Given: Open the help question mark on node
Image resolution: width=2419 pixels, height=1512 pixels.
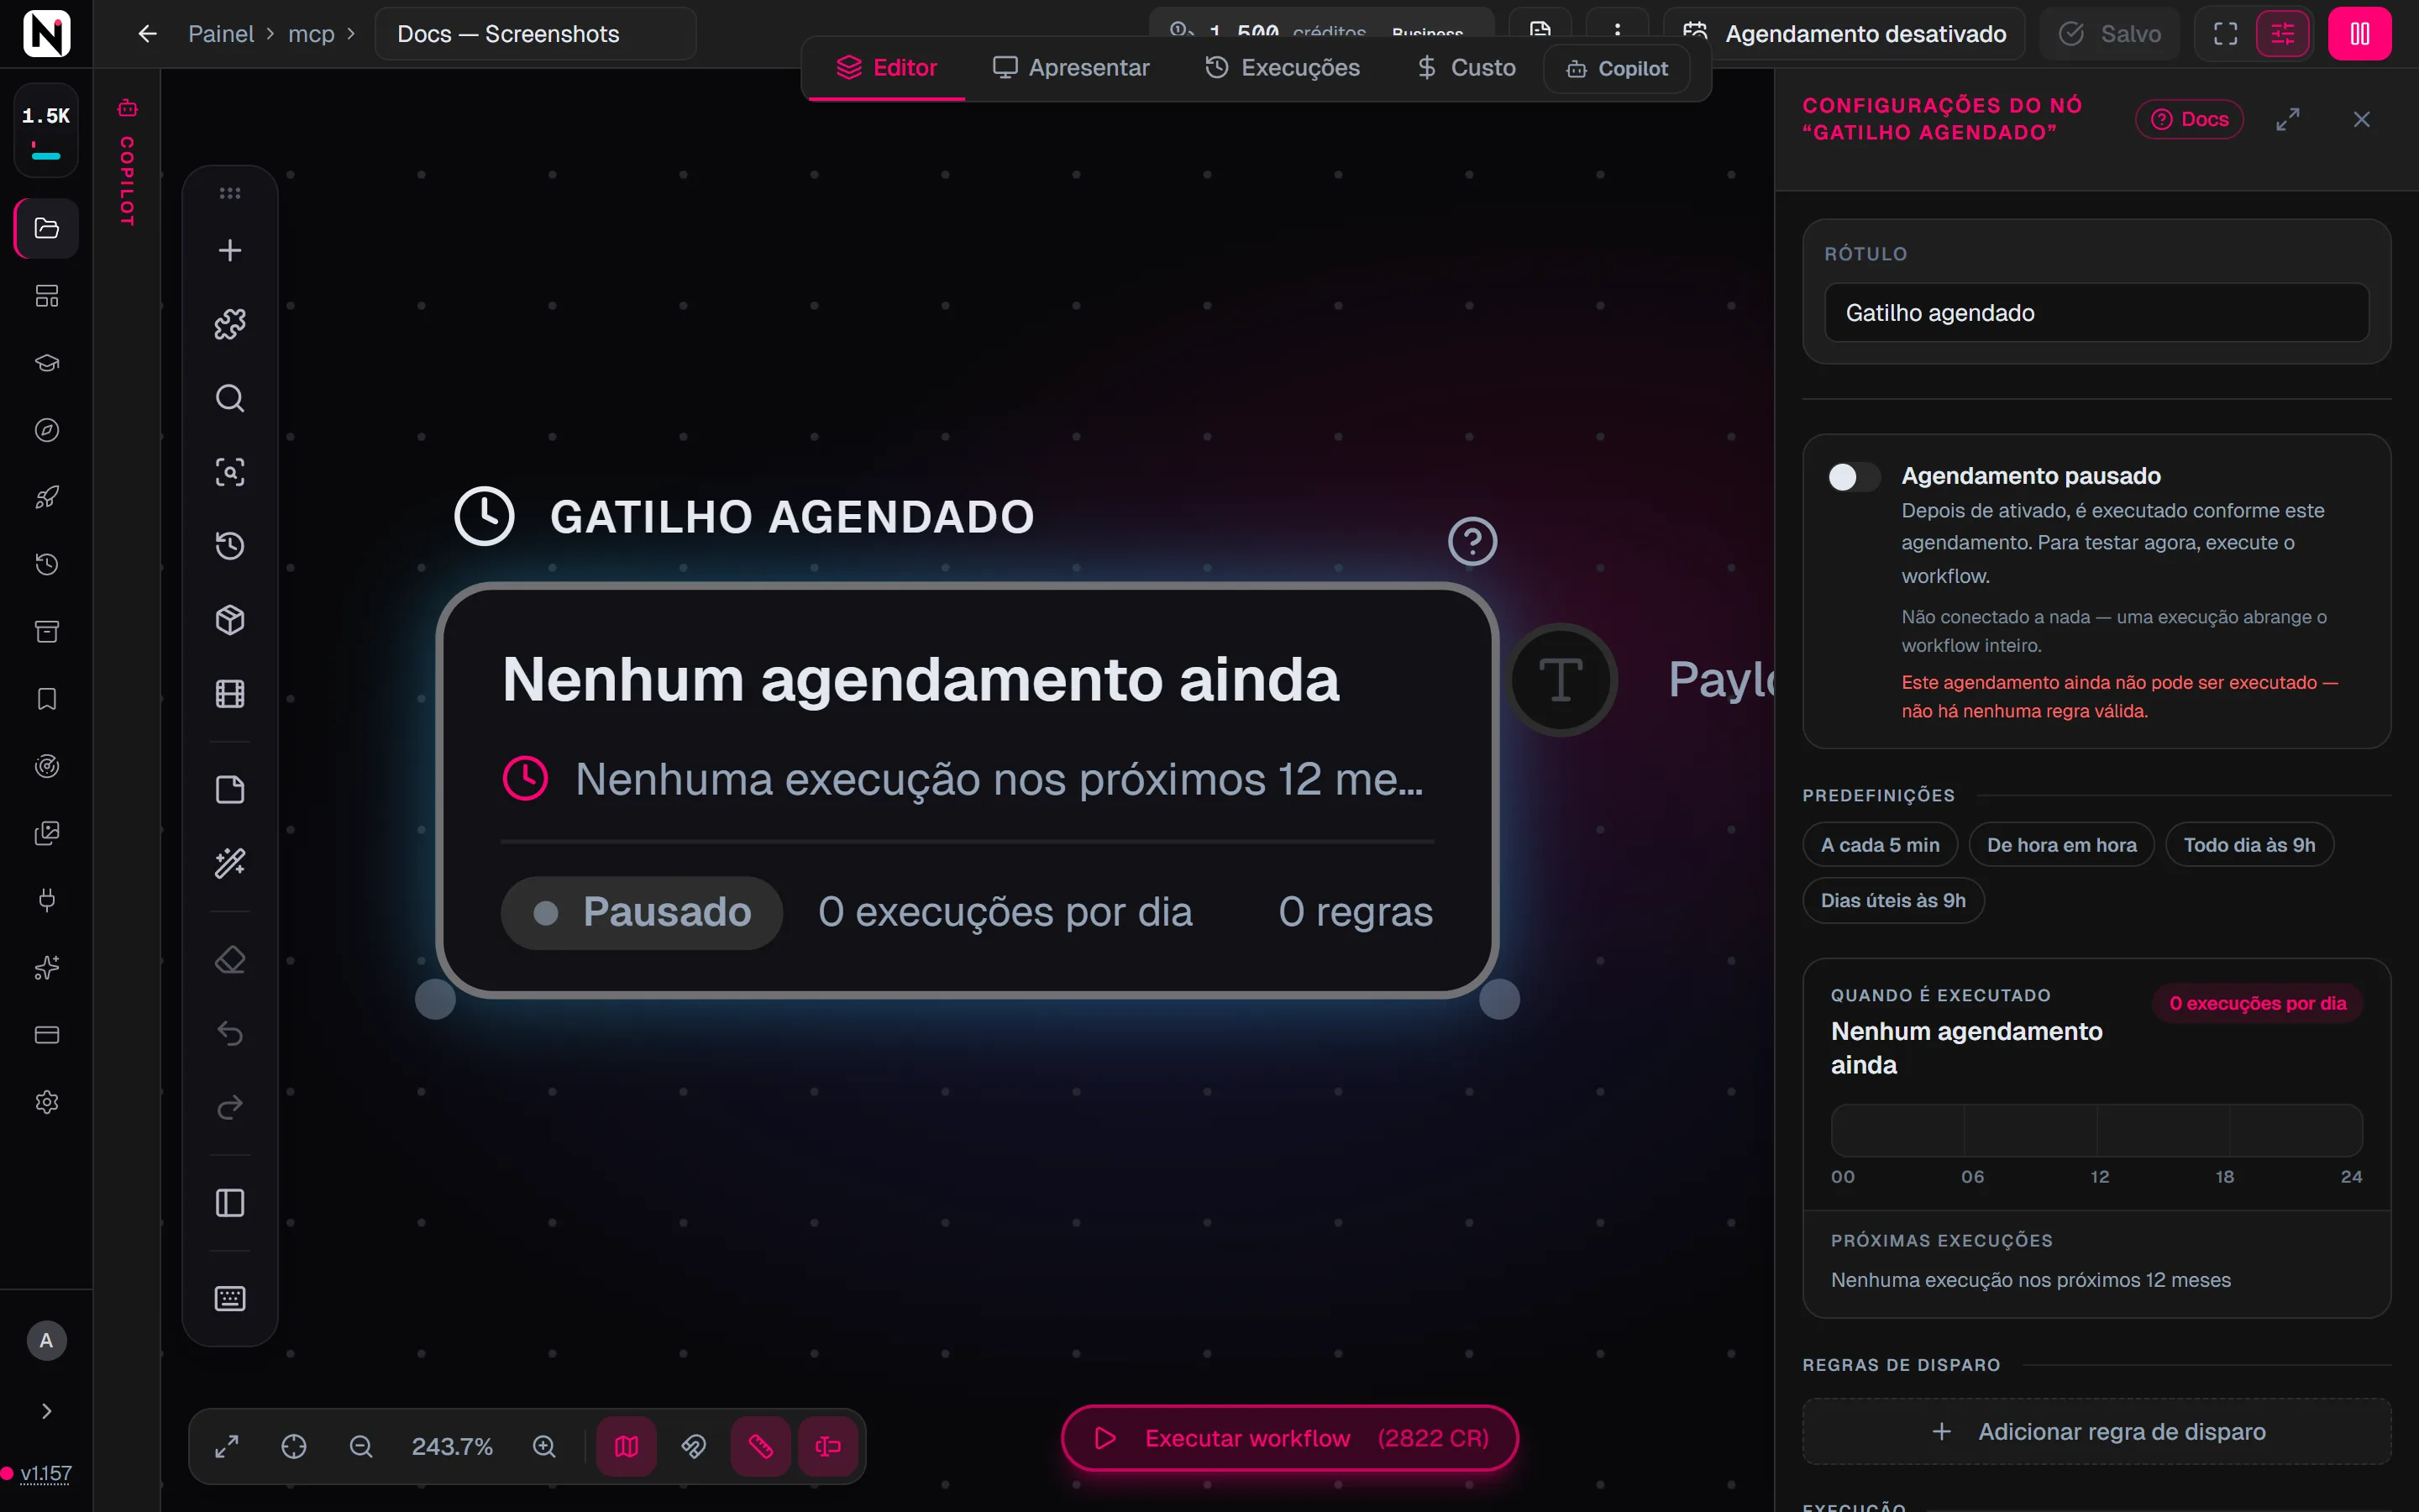Looking at the screenshot, I should (x=1472, y=541).
